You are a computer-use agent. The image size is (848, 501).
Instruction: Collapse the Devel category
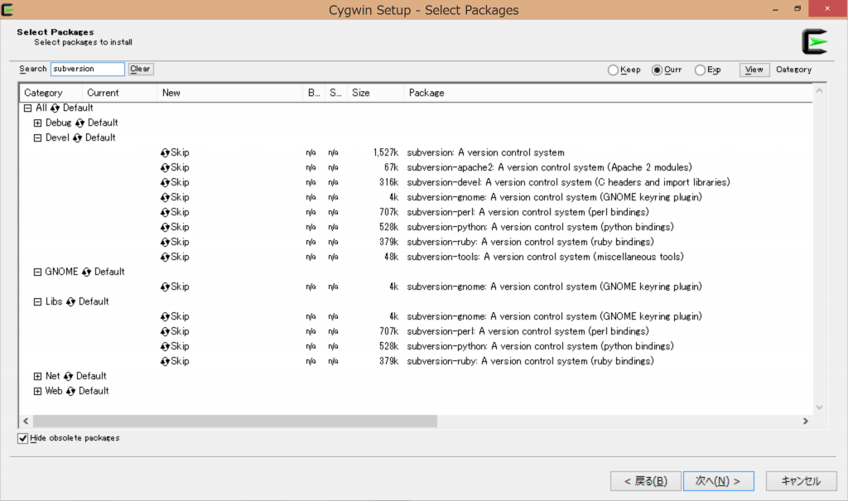coord(37,137)
